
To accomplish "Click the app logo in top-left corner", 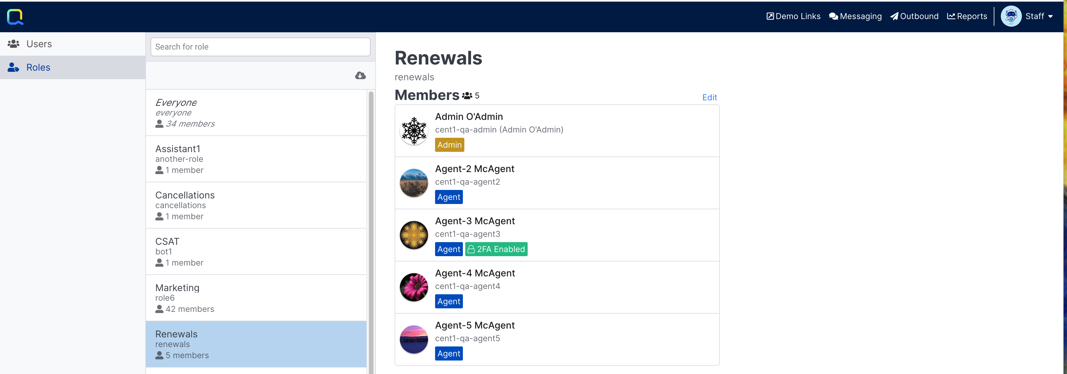I will pyautogui.click(x=15, y=17).
